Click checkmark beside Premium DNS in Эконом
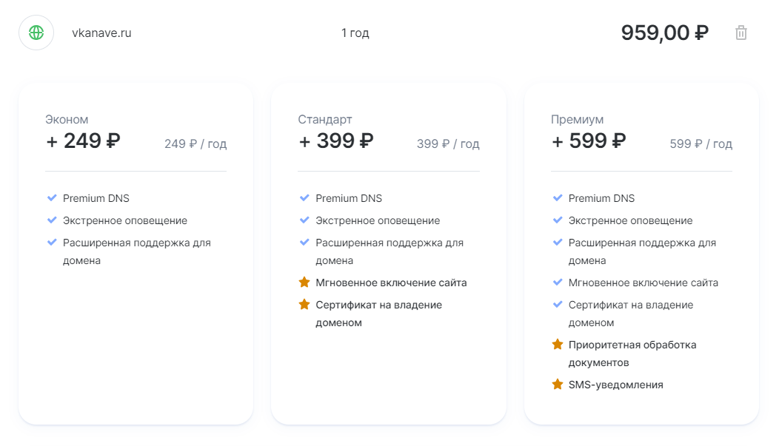 tap(52, 198)
